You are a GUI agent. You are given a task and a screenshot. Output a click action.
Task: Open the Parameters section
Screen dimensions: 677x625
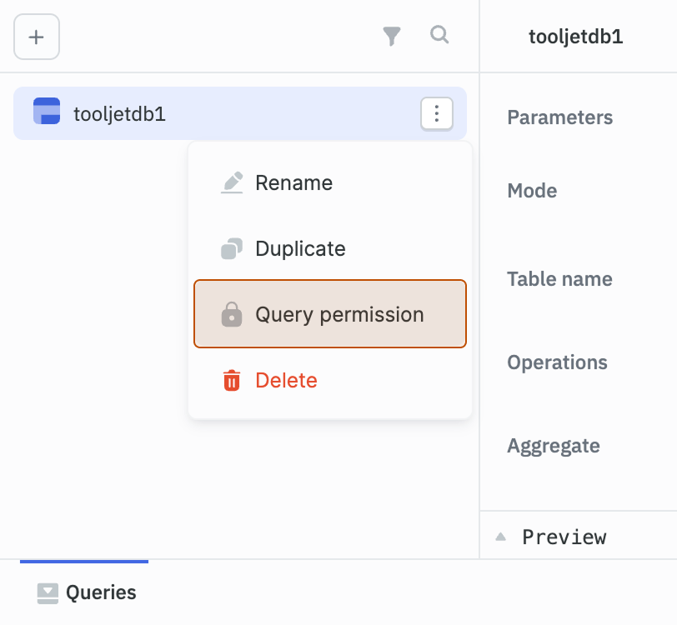pos(559,117)
